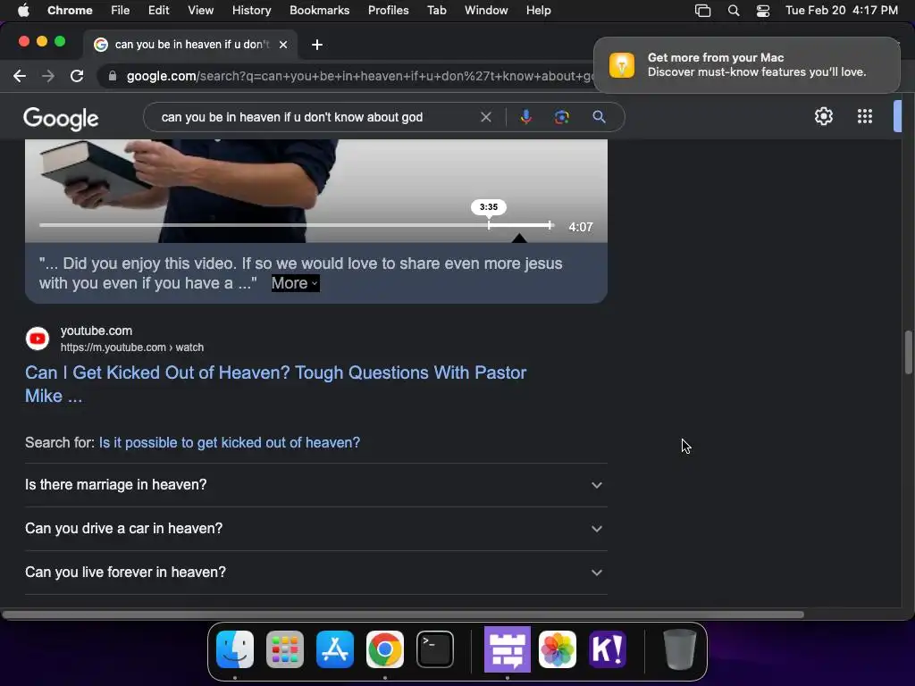This screenshot has height=686, width=915.
Task: Open the Tab menu
Action: pyautogui.click(x=436, y=10)
